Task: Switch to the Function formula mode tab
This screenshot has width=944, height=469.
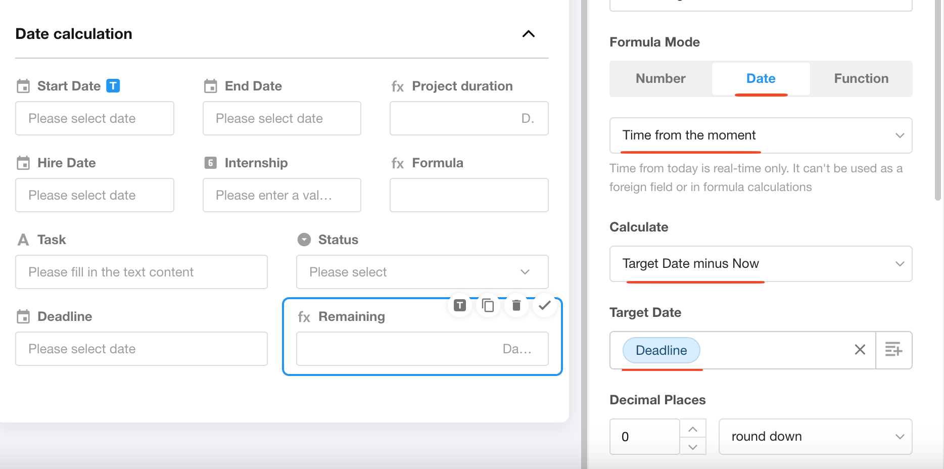Action: coord(861,79)
